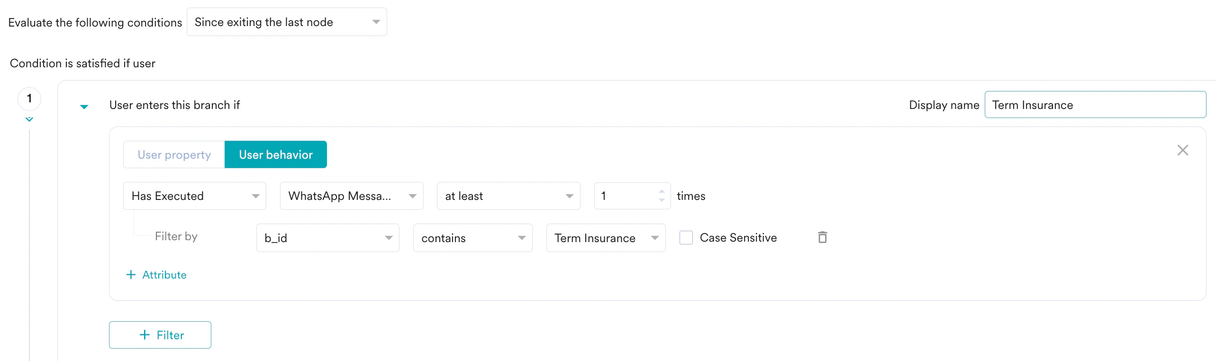Open the Since exiting the last node dropdown
Viewport: 1216px width, 361px height.
287,22
